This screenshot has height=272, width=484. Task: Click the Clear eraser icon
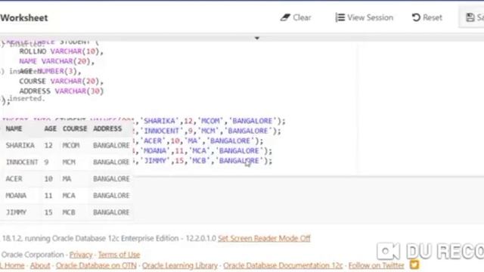285,17
